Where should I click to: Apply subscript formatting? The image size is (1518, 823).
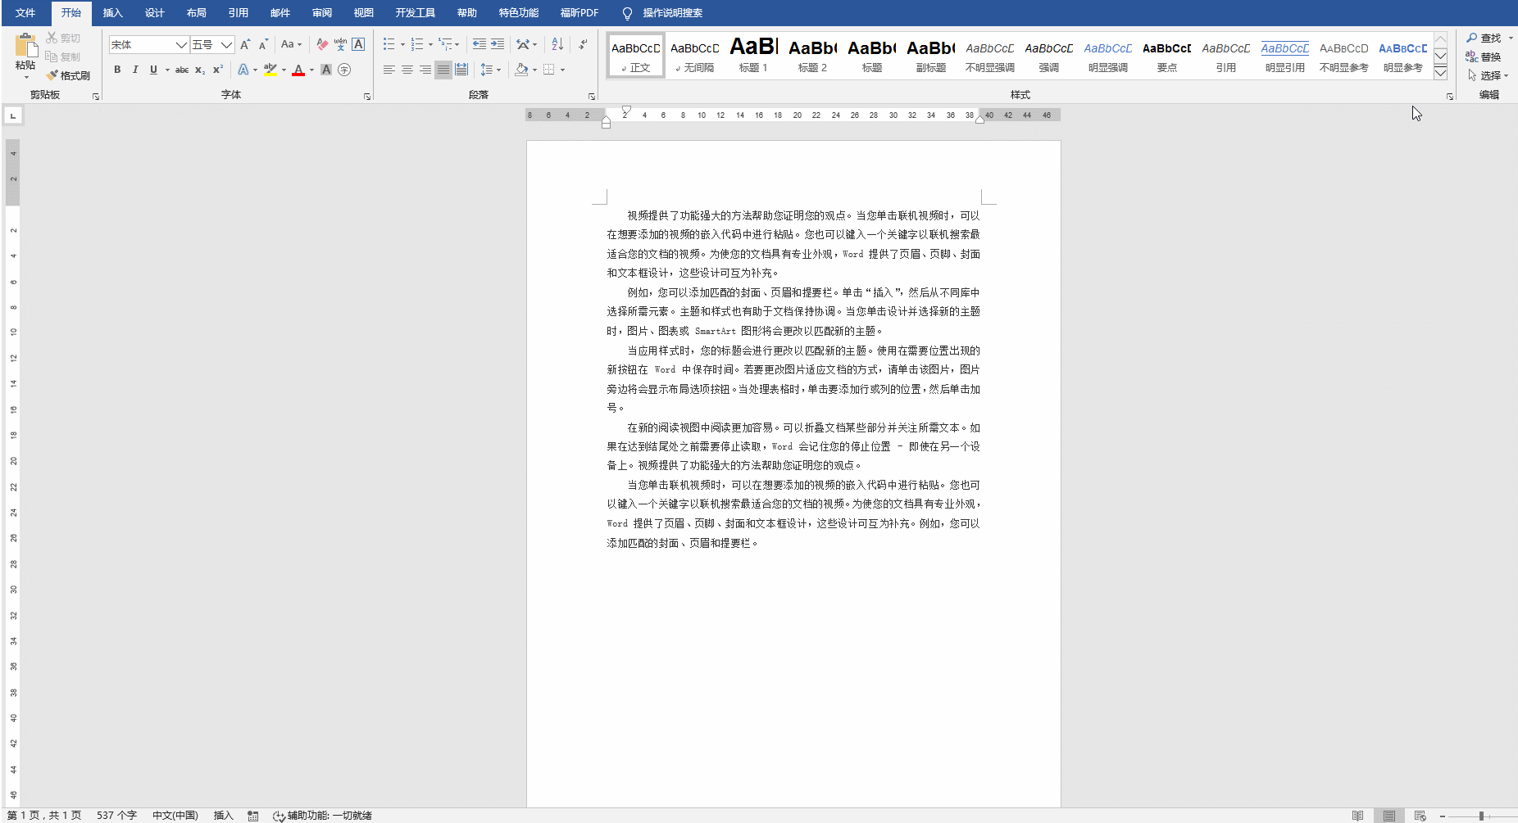pyautogui.click(x=199, y=70)
